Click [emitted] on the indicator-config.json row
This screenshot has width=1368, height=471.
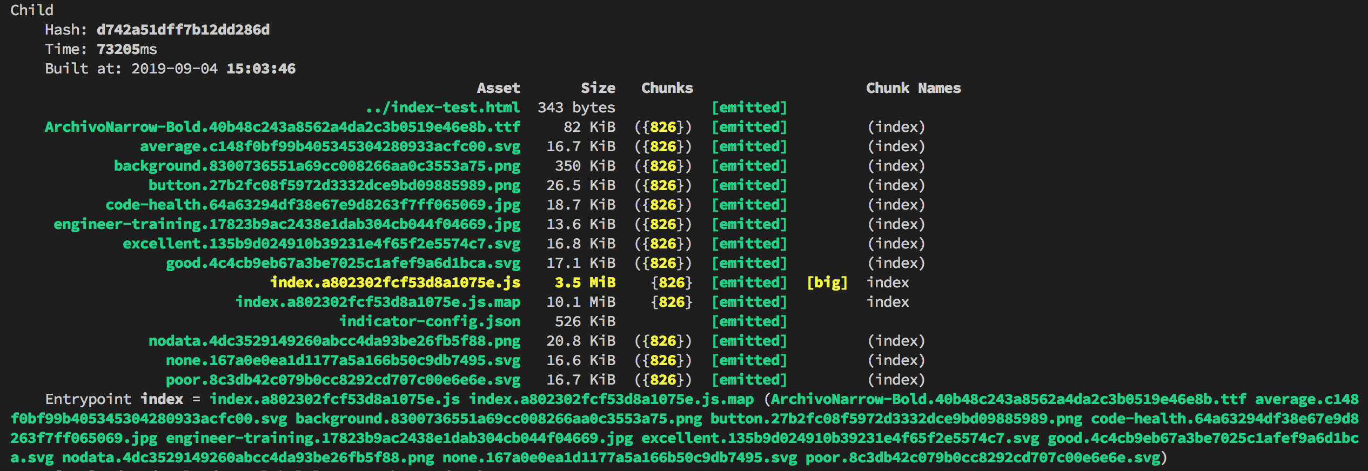click(x=749, y=321)
